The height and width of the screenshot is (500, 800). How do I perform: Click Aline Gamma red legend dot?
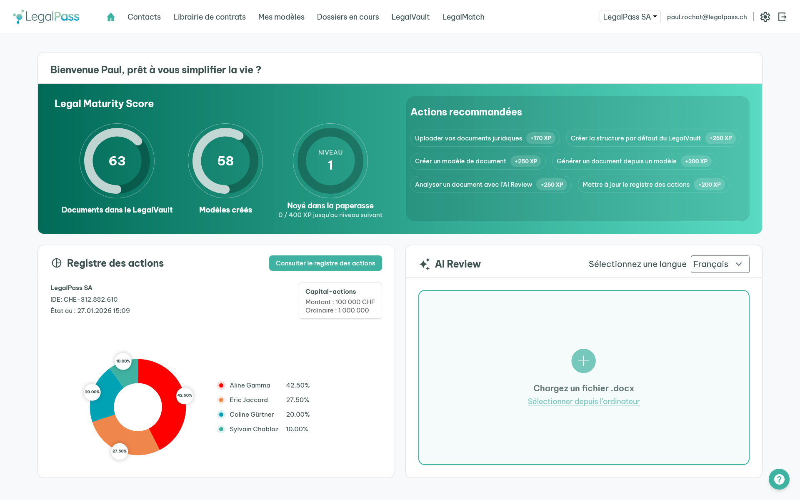[221, 385]
